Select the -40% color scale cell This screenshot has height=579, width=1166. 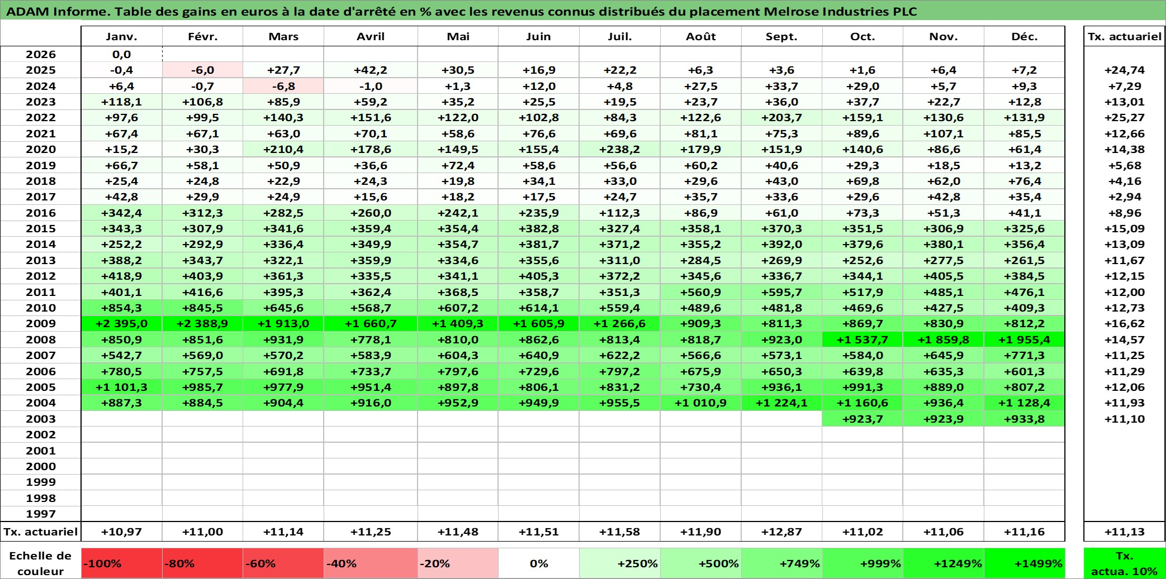tap(371, 563)
